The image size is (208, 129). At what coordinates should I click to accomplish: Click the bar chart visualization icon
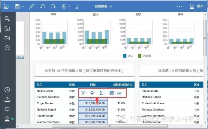pos(119,93)
